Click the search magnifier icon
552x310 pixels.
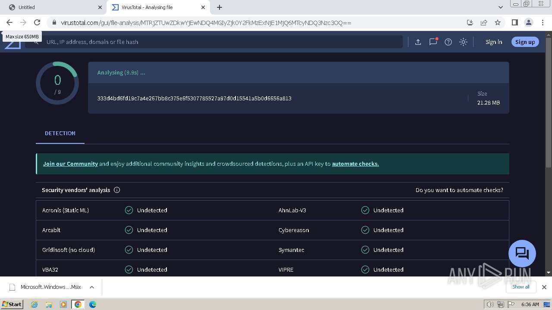click(36, 42)
